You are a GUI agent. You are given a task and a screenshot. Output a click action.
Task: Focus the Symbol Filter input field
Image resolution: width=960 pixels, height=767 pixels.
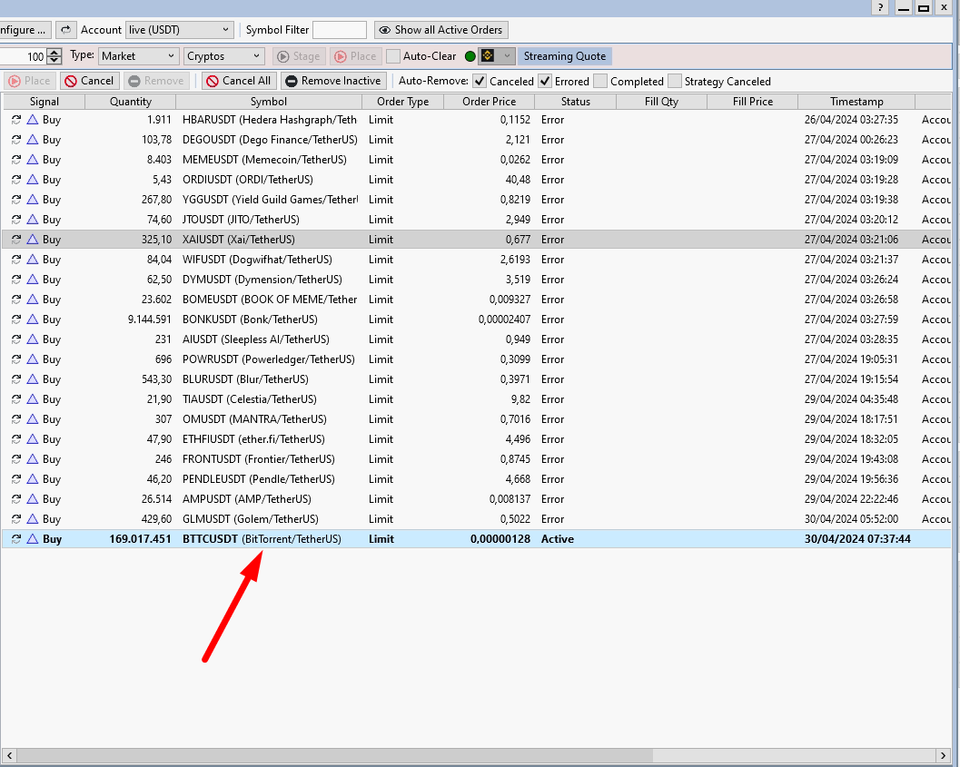pos(340,30)
